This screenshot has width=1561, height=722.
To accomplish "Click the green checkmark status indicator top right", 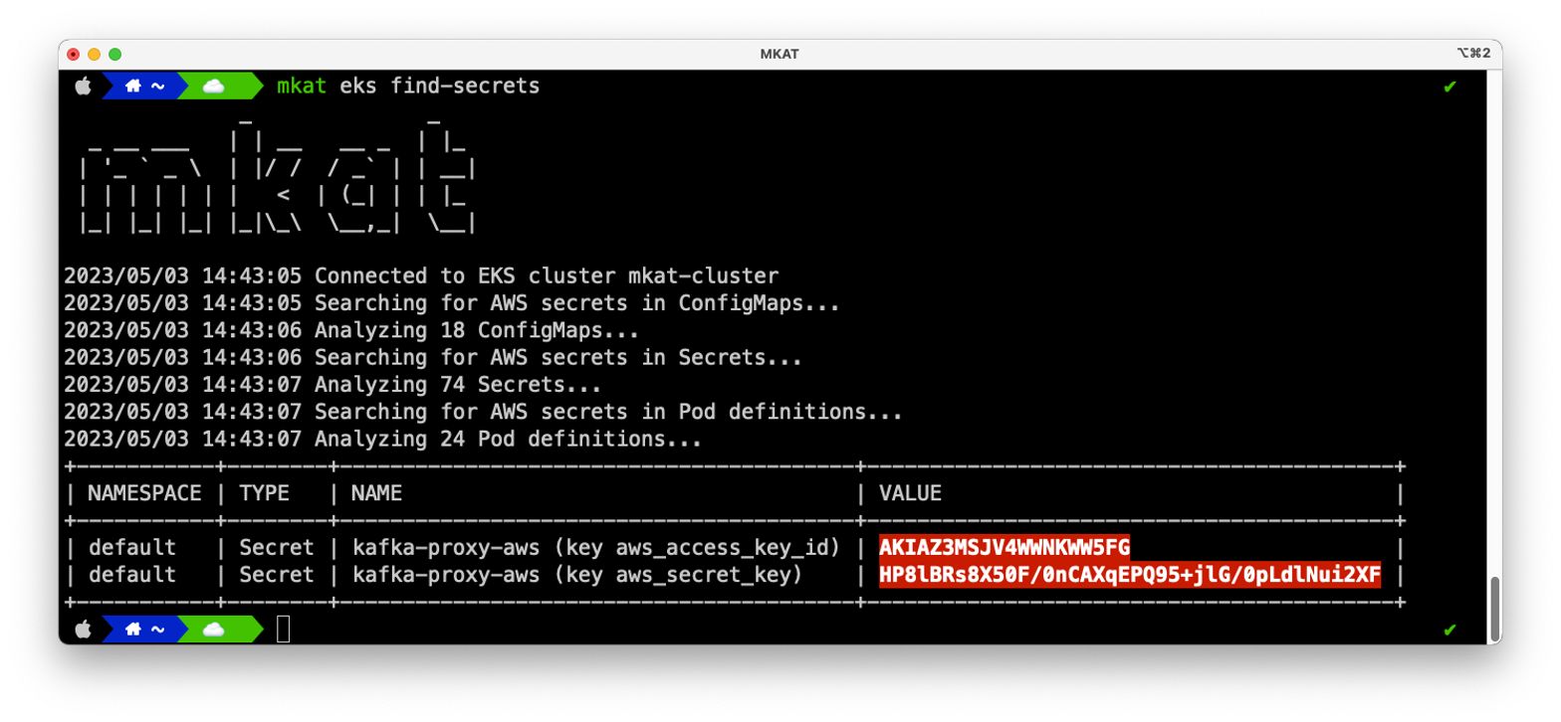I will coord(1449,87).
